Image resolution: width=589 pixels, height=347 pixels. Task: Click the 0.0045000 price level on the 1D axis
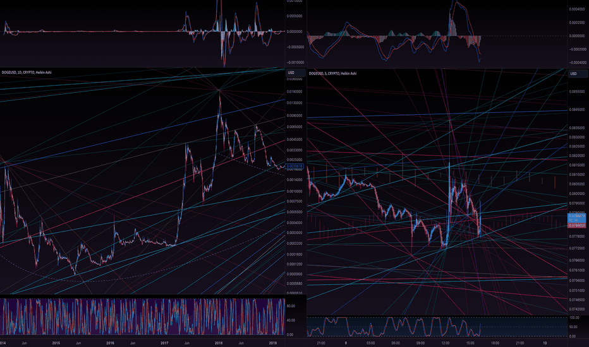pyautogui.click(x=294, y=139)
